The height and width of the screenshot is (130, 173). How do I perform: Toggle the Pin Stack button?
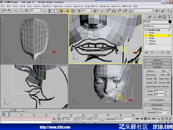pos(146,53)
